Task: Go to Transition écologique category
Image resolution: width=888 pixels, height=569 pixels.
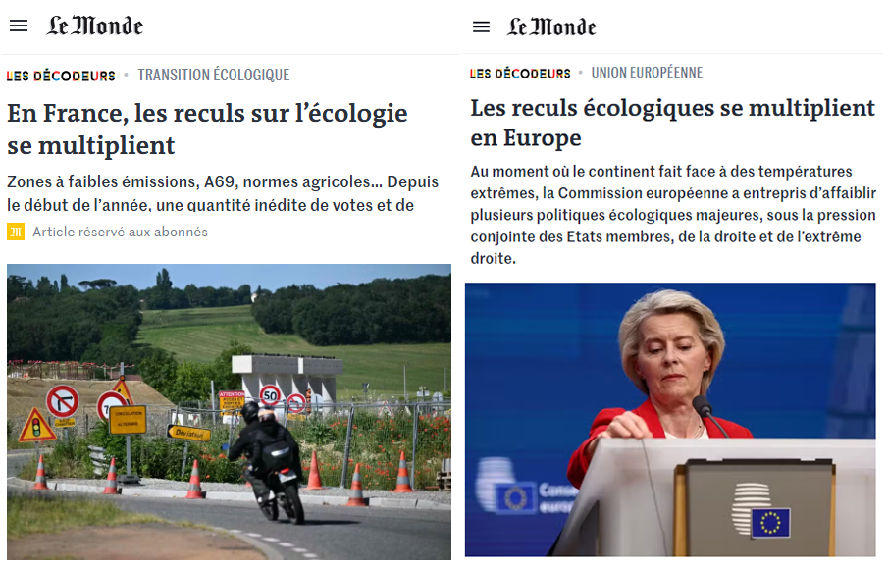Action: click(214, 76)
